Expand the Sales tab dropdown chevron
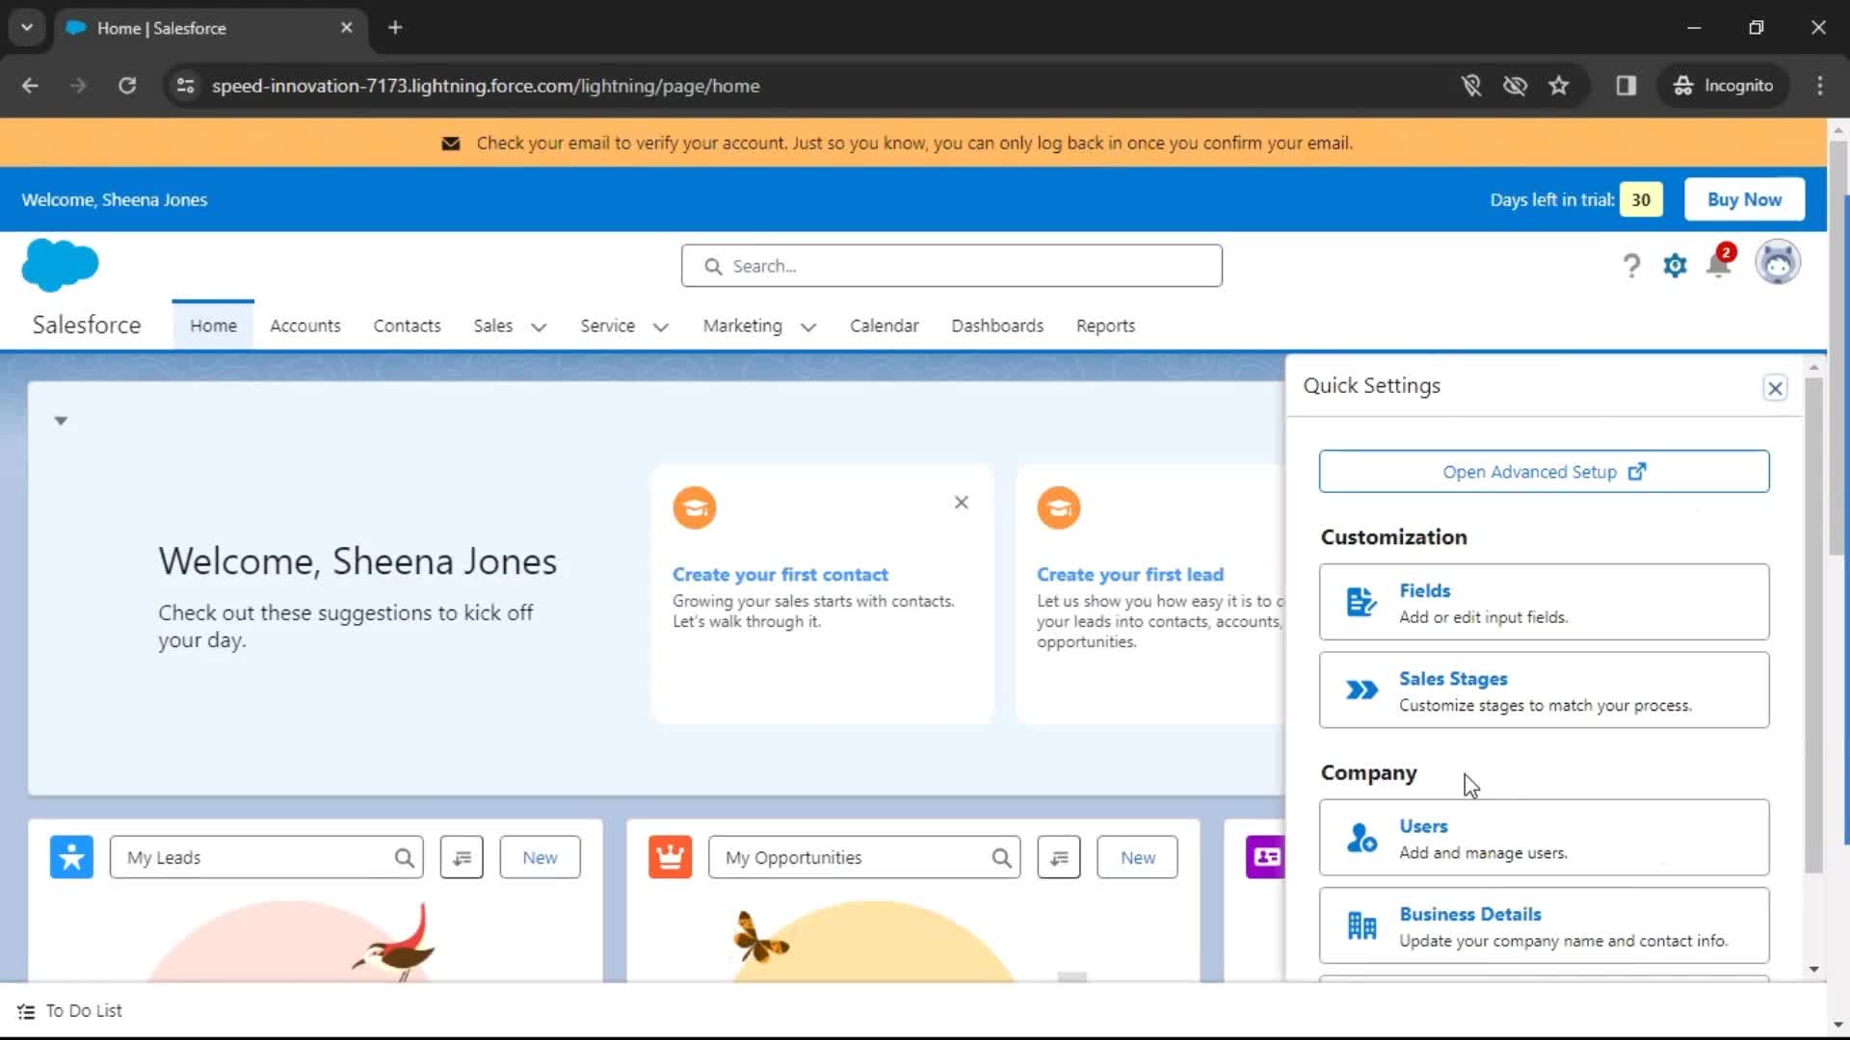The height and width of the screenshot is (1040, 1850). tap(539, 327)
